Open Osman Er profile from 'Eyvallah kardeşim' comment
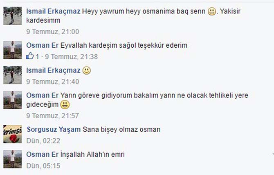274x175 pixels. pyautogui.click(x=42, y=45)
